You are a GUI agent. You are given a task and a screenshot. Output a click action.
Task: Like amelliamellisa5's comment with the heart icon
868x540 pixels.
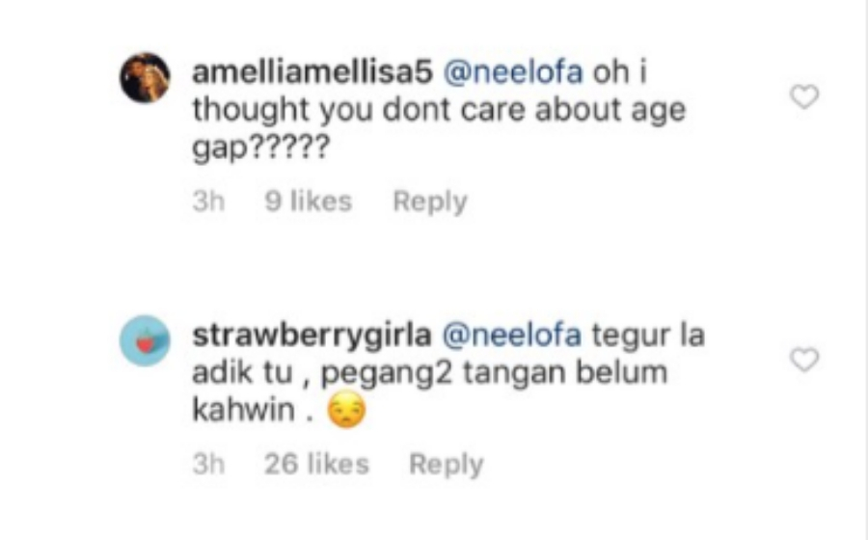[x=803, y=97]
